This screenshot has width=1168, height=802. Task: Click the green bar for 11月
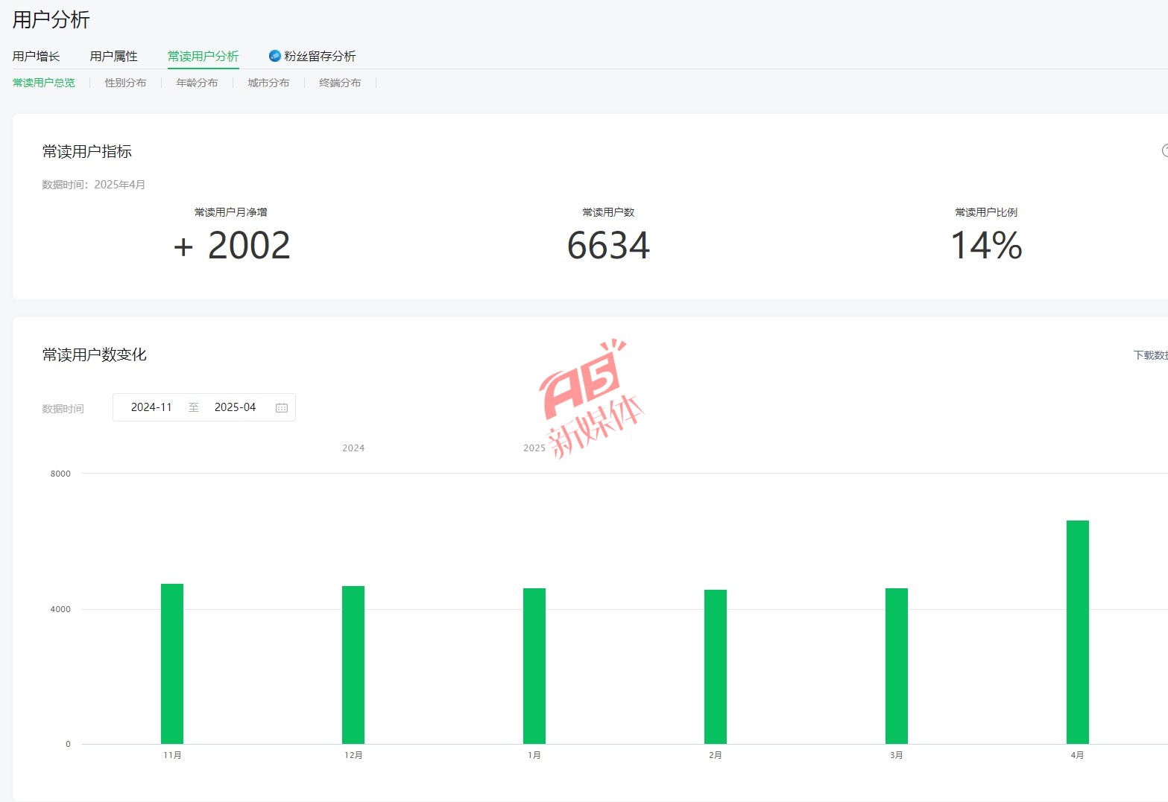point(172,663)
